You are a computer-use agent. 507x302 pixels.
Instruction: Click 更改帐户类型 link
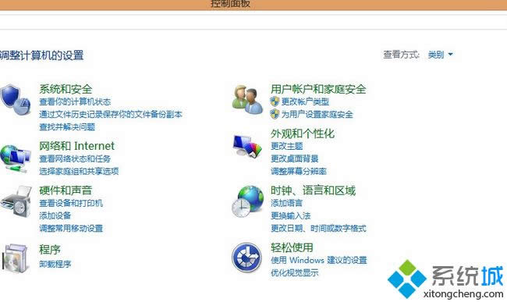(x=305, y=102)
